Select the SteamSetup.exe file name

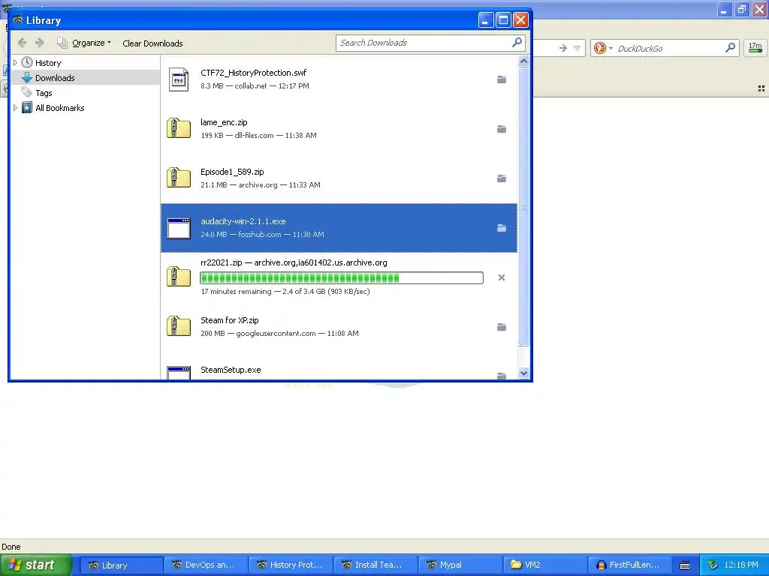(x=231, y=370)
